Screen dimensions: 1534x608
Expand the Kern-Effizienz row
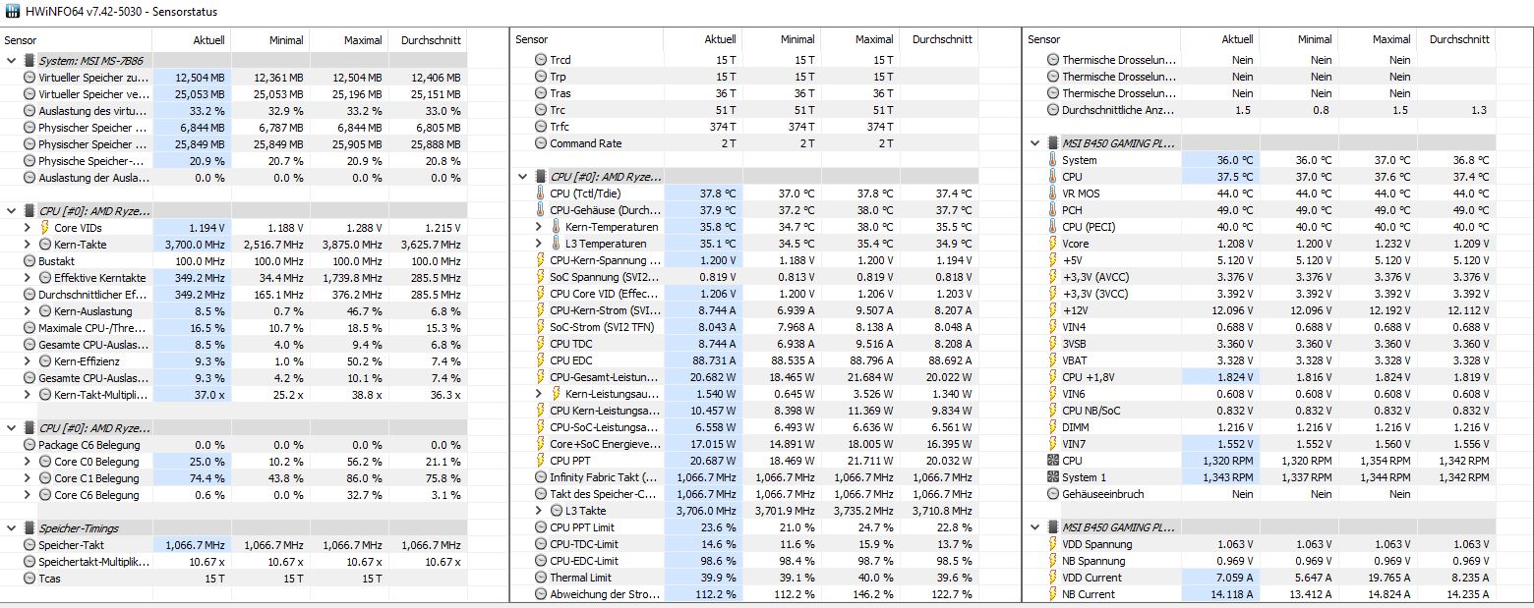(28, 360)
